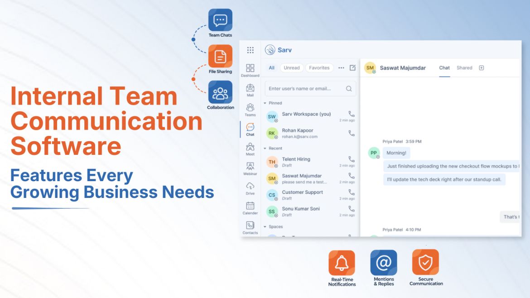
Task: Call Sonu Kumar Soni via phone icon
Action: (x=352, y=209)
